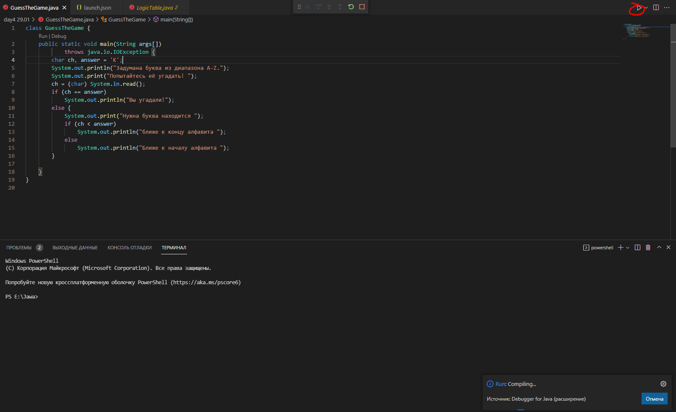Open the terminal launch profile dropdown
Screen dimensions: 676x412
pos(628,248)
